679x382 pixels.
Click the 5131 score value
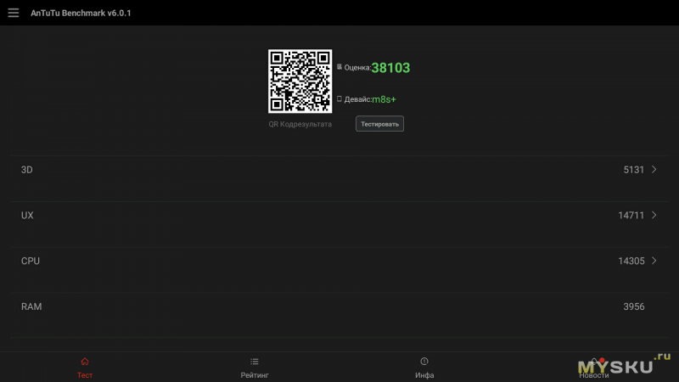click(634, 170)
